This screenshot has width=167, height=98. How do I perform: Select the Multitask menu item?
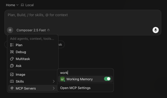point(33,59)
